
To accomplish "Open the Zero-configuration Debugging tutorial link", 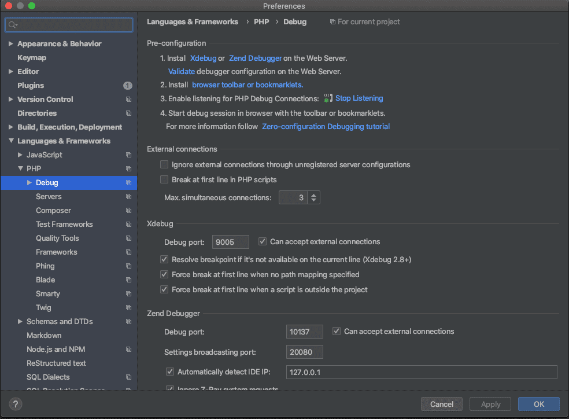I will [x=326, y=126].
